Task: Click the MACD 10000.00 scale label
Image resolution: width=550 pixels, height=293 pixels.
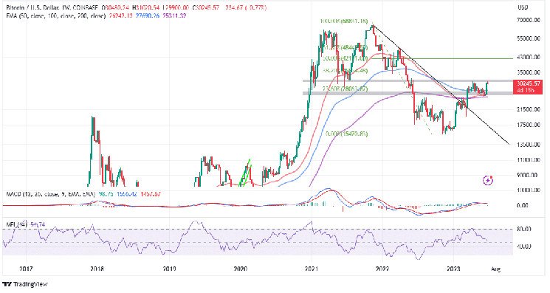Action: (x=529, y=190)
